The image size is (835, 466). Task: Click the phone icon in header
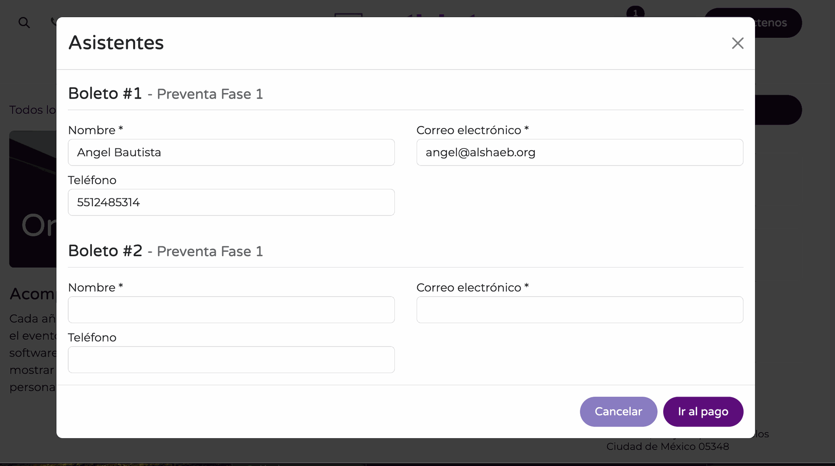[x=53, y=22]
